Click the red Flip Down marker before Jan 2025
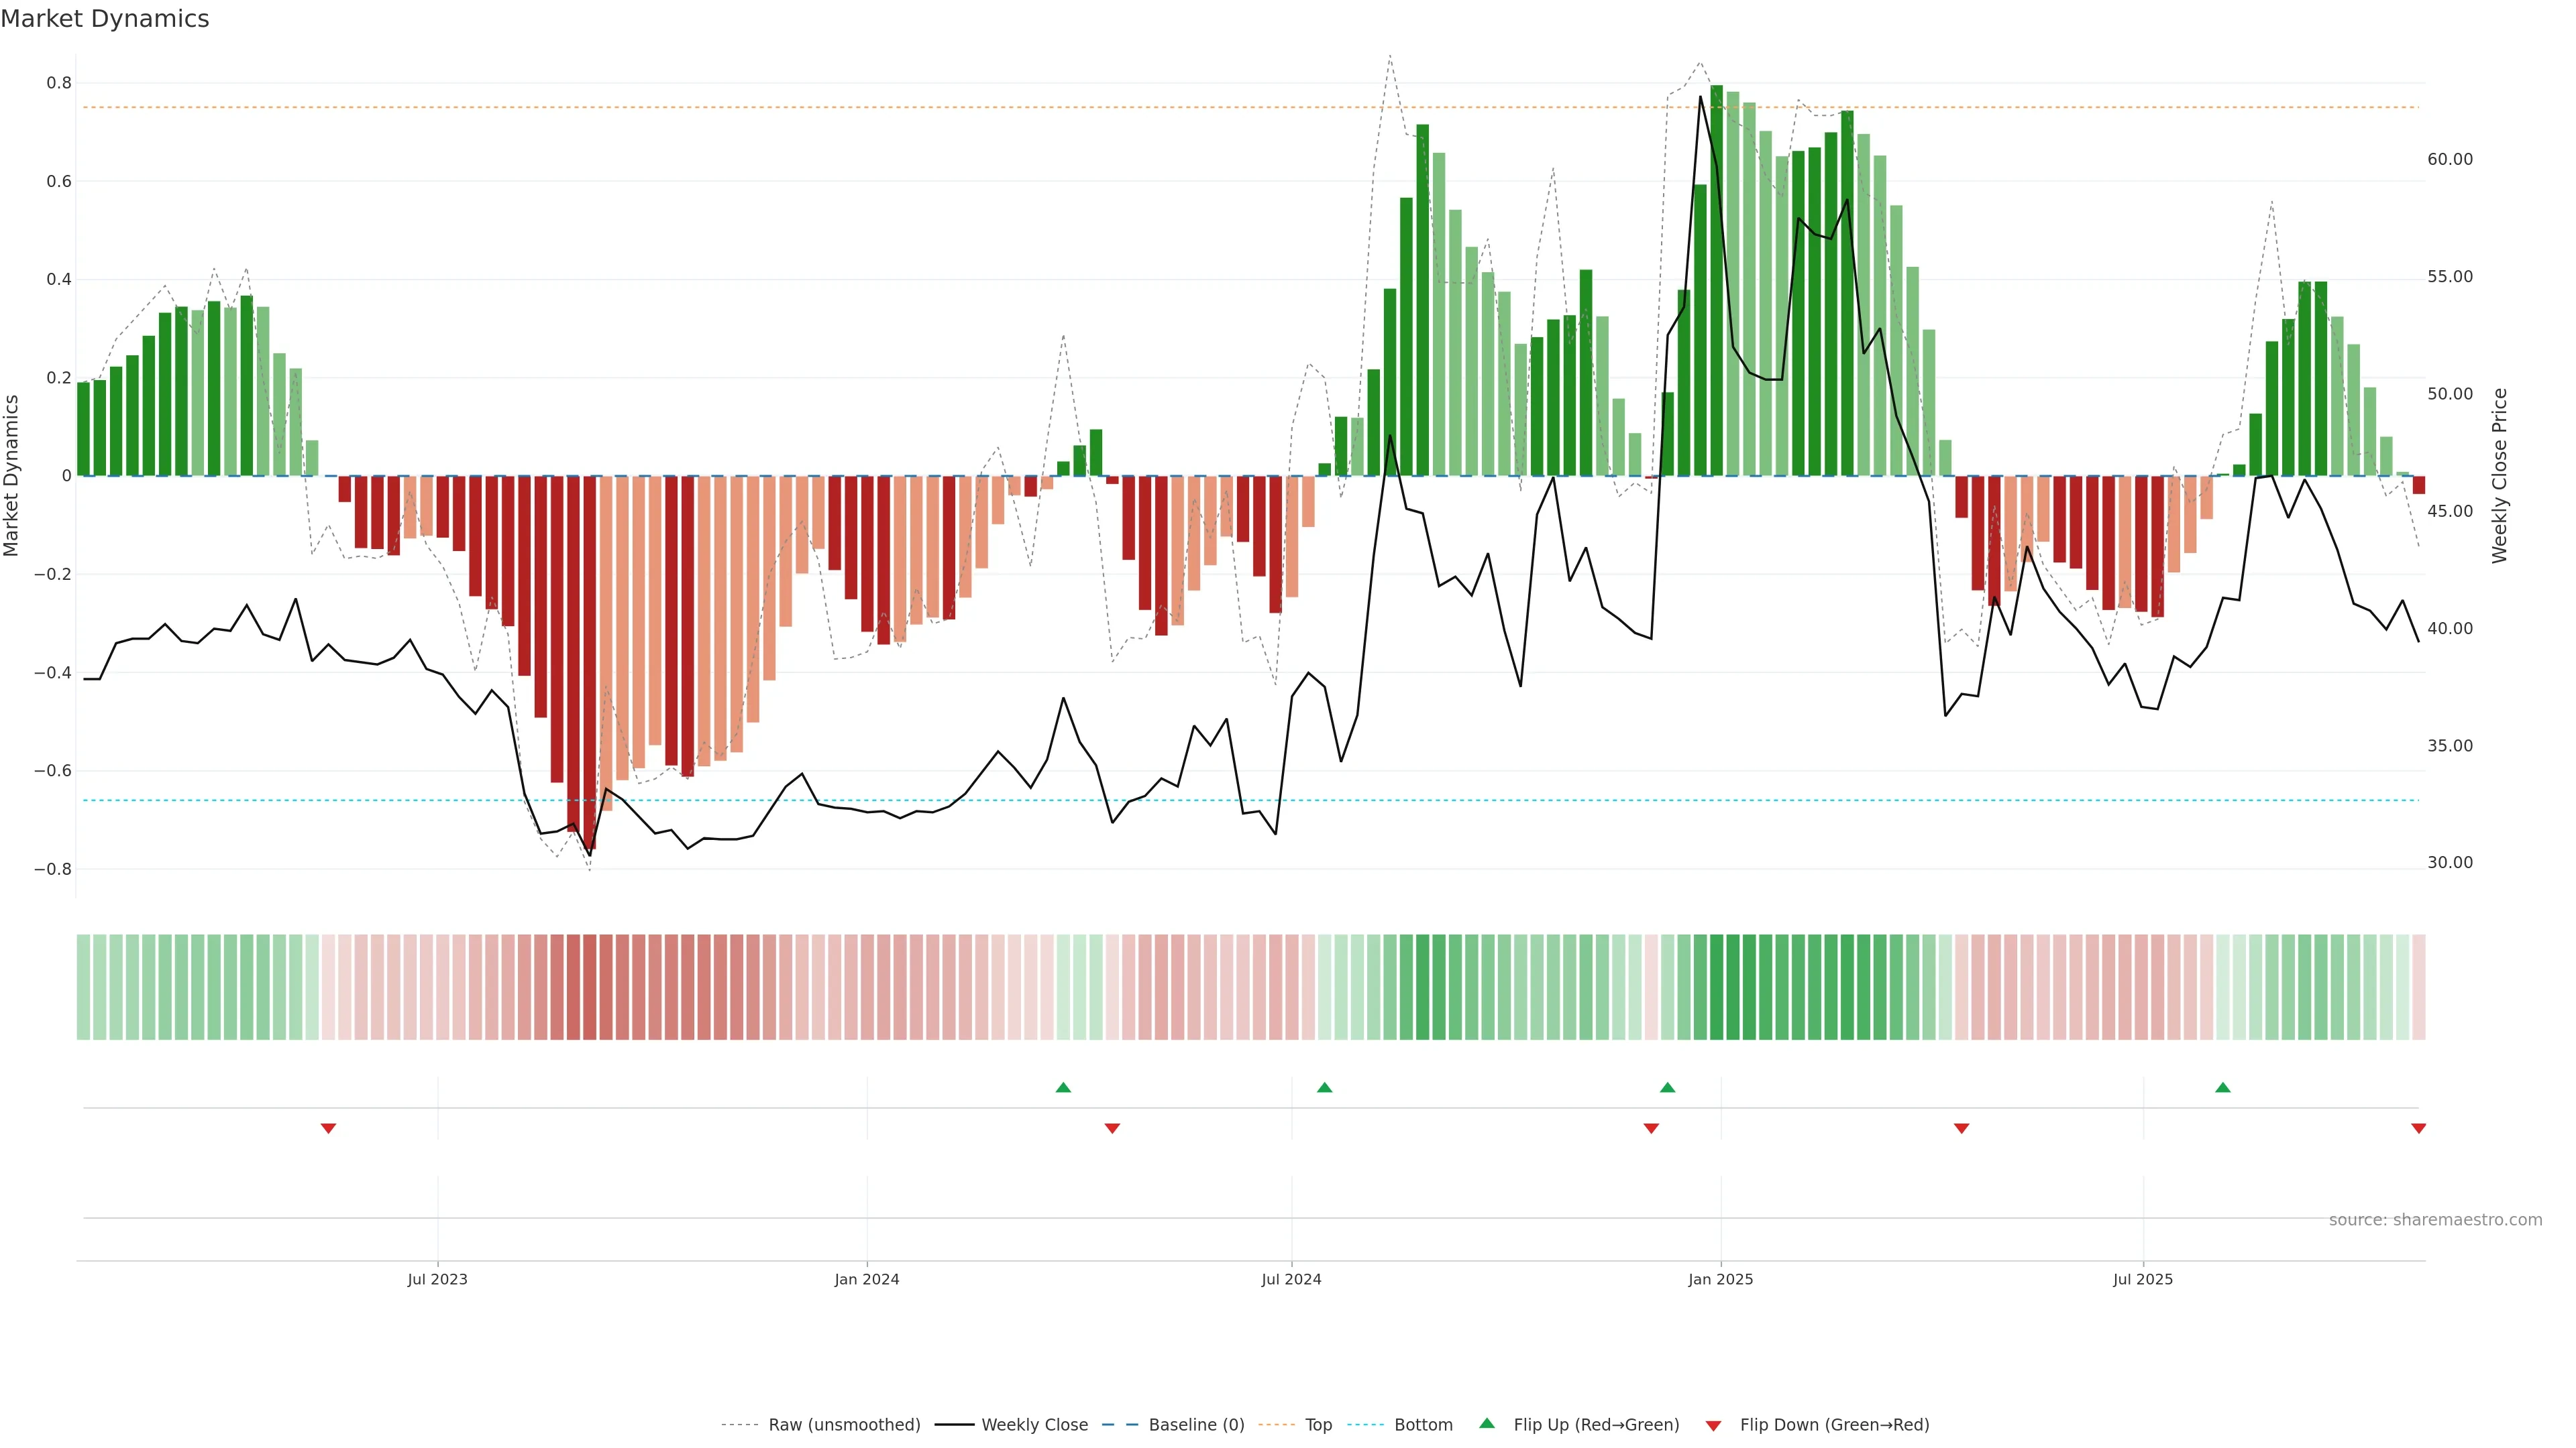2576x1448 pixels. [x=1651, y=1128]
